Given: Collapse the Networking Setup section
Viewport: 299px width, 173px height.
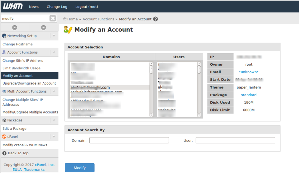Looking at the screenshot, I should coord(54,36).
